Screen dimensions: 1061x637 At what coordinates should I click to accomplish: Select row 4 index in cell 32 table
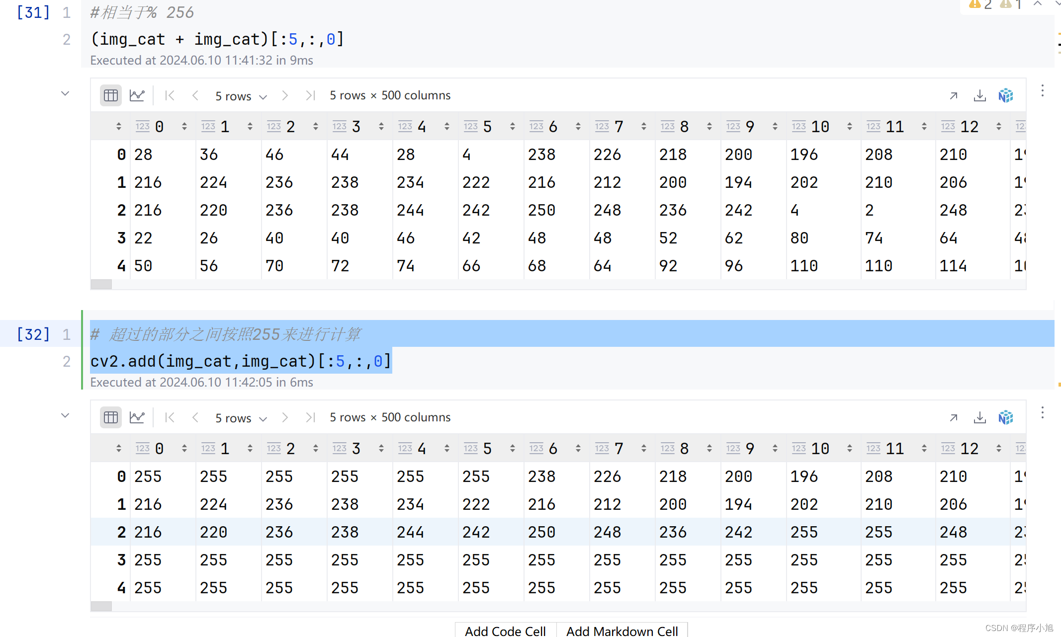[121, 588]
